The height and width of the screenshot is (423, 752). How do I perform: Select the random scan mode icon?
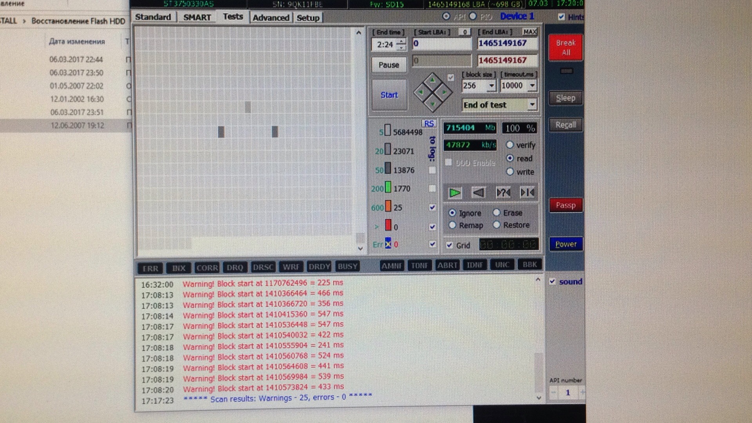tap(503, 193)
